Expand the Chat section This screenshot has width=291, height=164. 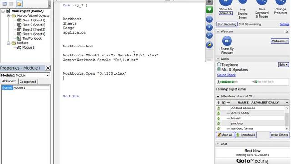coord(218,144)
